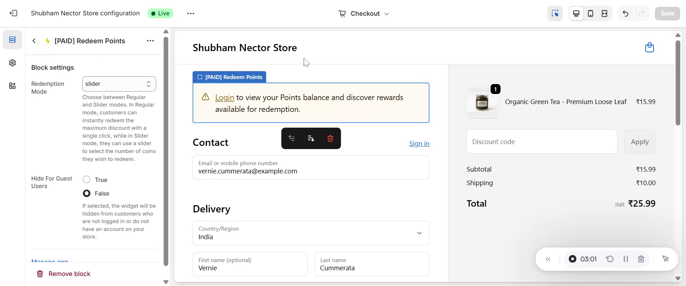Collapse the recorder toolbar
The width and height of the screenshot is (686, 286).
click(548, 259)
